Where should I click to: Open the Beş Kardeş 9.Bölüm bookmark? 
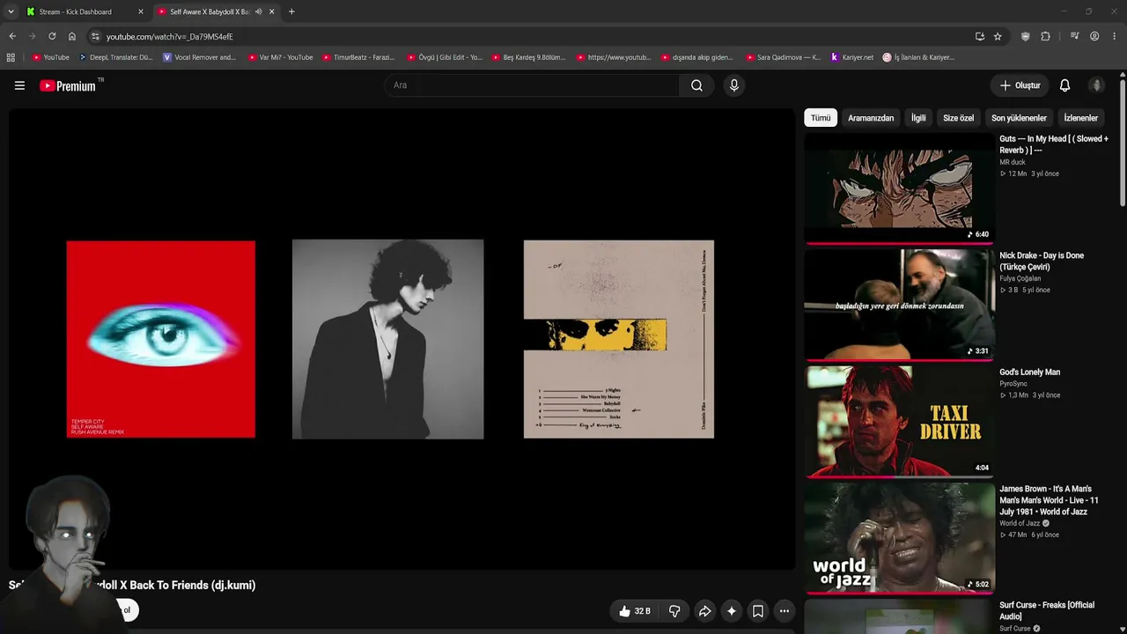[x=528, y=57]
